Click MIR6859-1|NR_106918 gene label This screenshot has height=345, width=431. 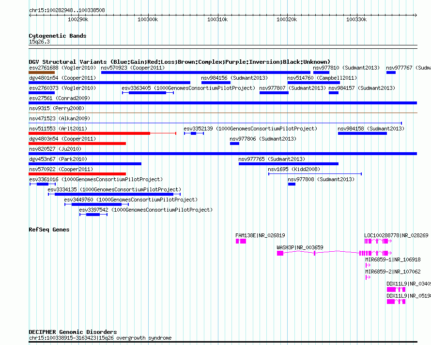[x=393, y=259]
